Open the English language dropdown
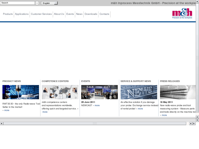Viewport: 199px width, 149px height. (49, 3)
